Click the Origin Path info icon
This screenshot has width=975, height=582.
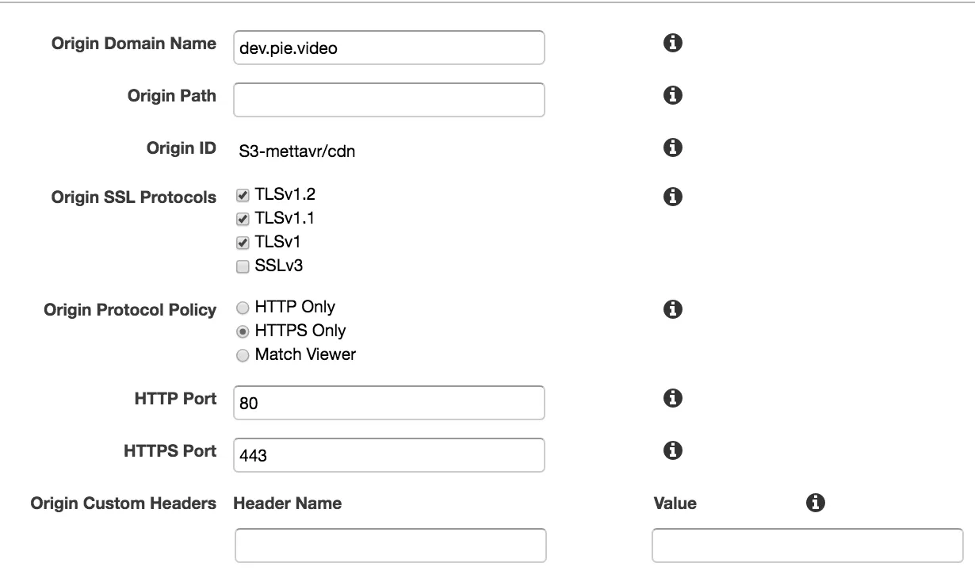point(672,96)
